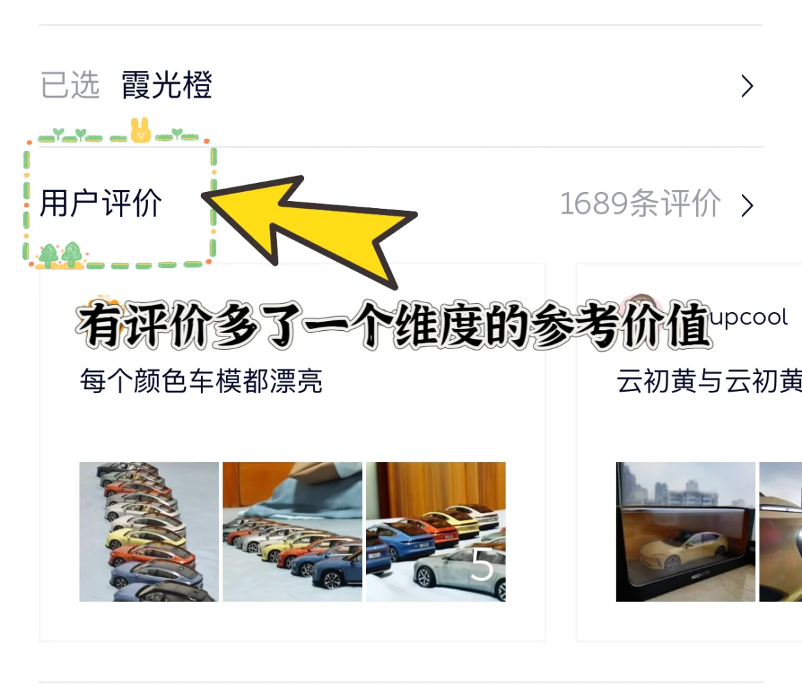Image resolution: width=802 pixels, height=687 pixels.
Task: Click the 霞光橙 selected color text
Action: [x=167, y=85]
